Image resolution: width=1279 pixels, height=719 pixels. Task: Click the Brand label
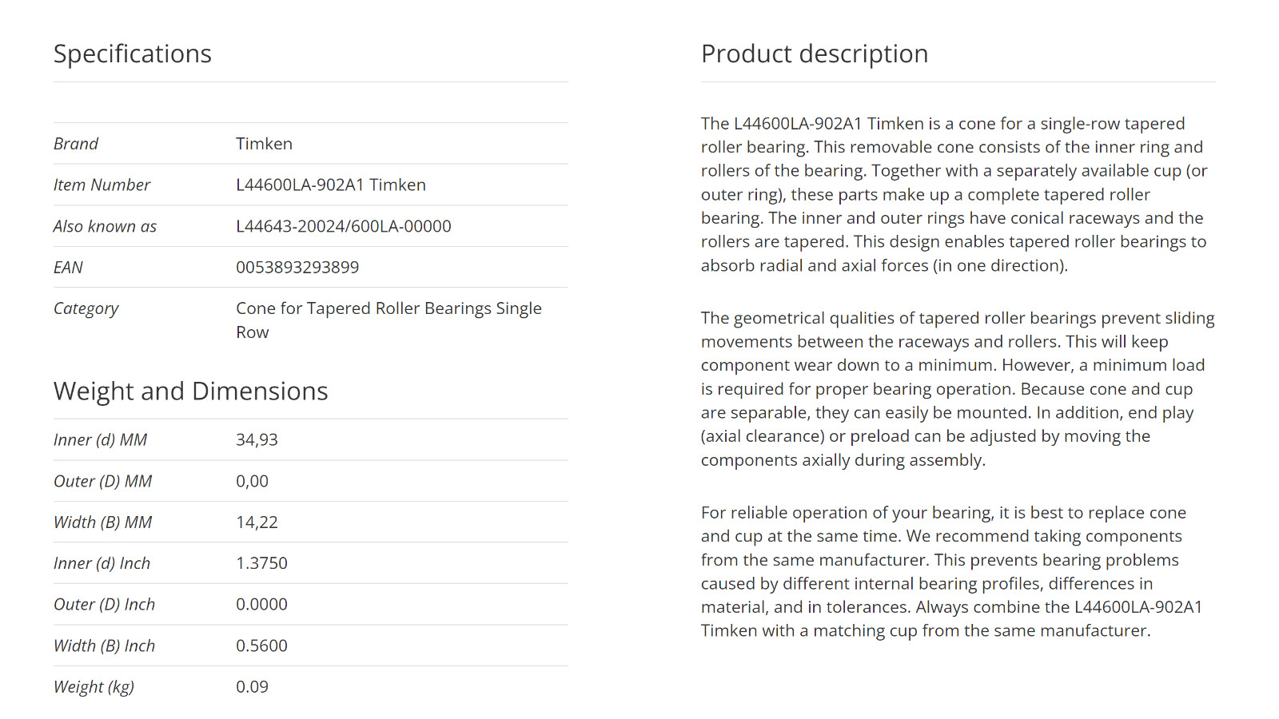tap(76, 144)
